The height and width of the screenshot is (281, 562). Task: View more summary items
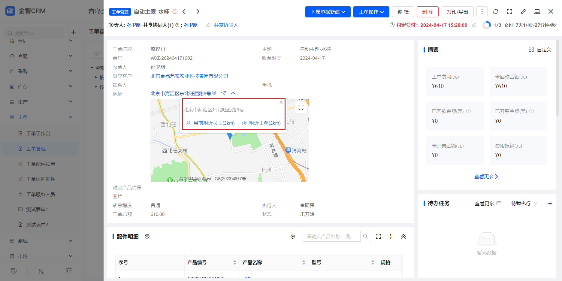486,177
